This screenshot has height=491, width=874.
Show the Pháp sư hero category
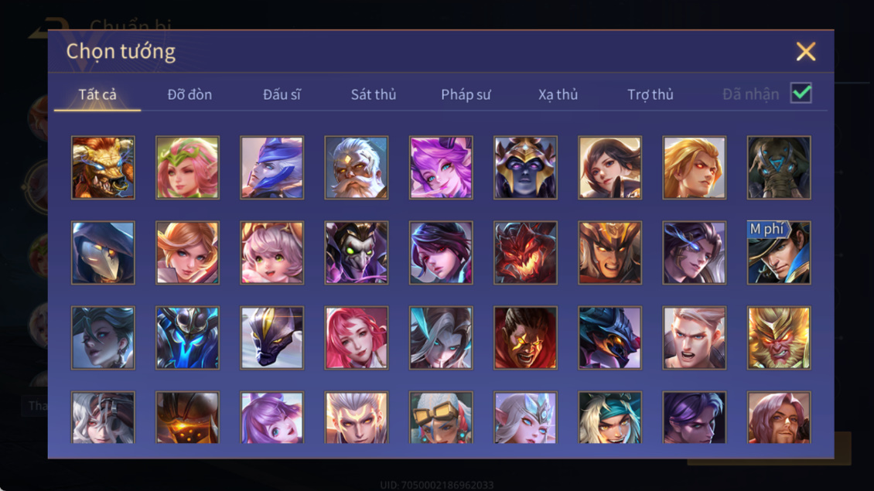(466, 95)
